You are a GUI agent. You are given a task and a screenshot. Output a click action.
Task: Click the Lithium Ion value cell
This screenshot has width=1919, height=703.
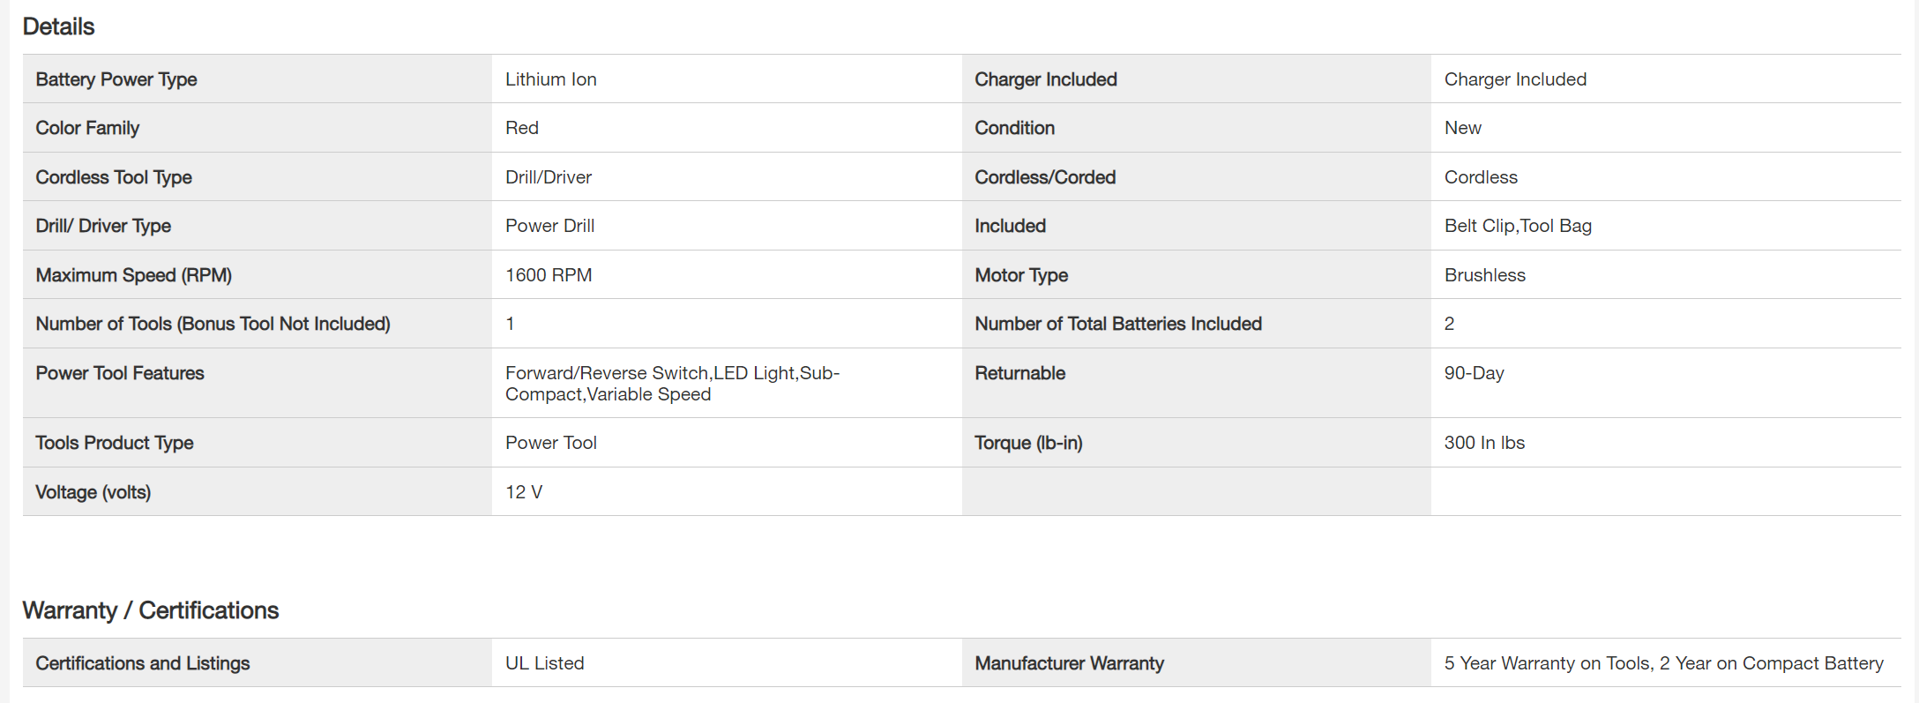click(x=550, y=79)
